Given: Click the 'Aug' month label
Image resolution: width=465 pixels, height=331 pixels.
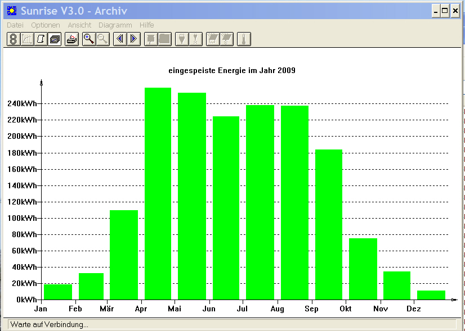Looking at the screenshot, I should (278, 309).
